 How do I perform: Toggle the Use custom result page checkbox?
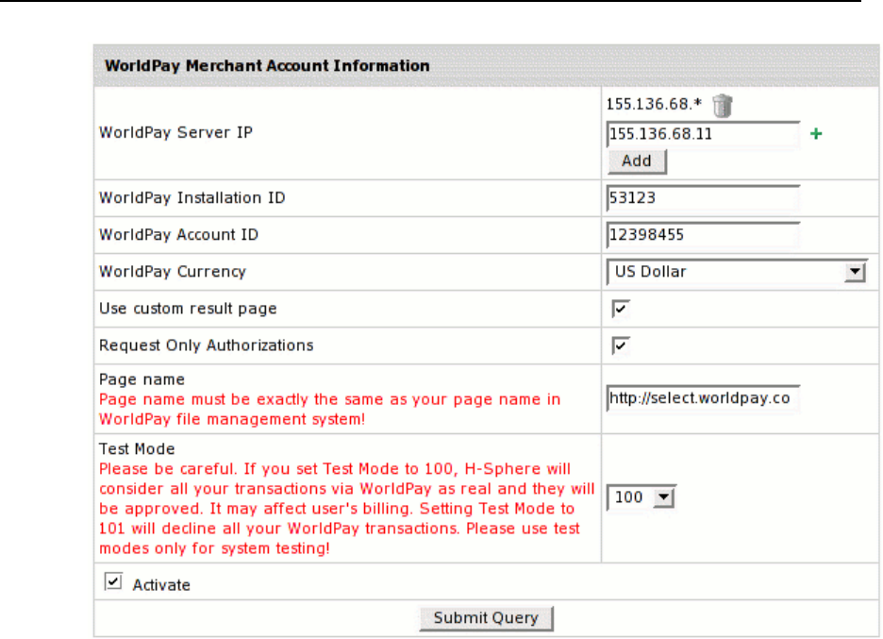621,309
